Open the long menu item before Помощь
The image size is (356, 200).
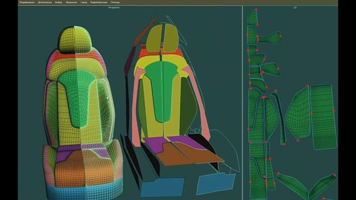click(99, 2)
